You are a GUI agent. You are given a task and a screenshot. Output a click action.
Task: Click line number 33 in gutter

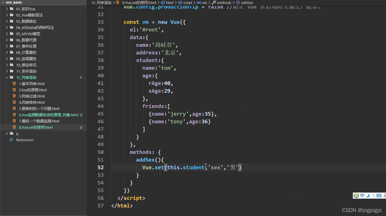click(x=101, y=22)
